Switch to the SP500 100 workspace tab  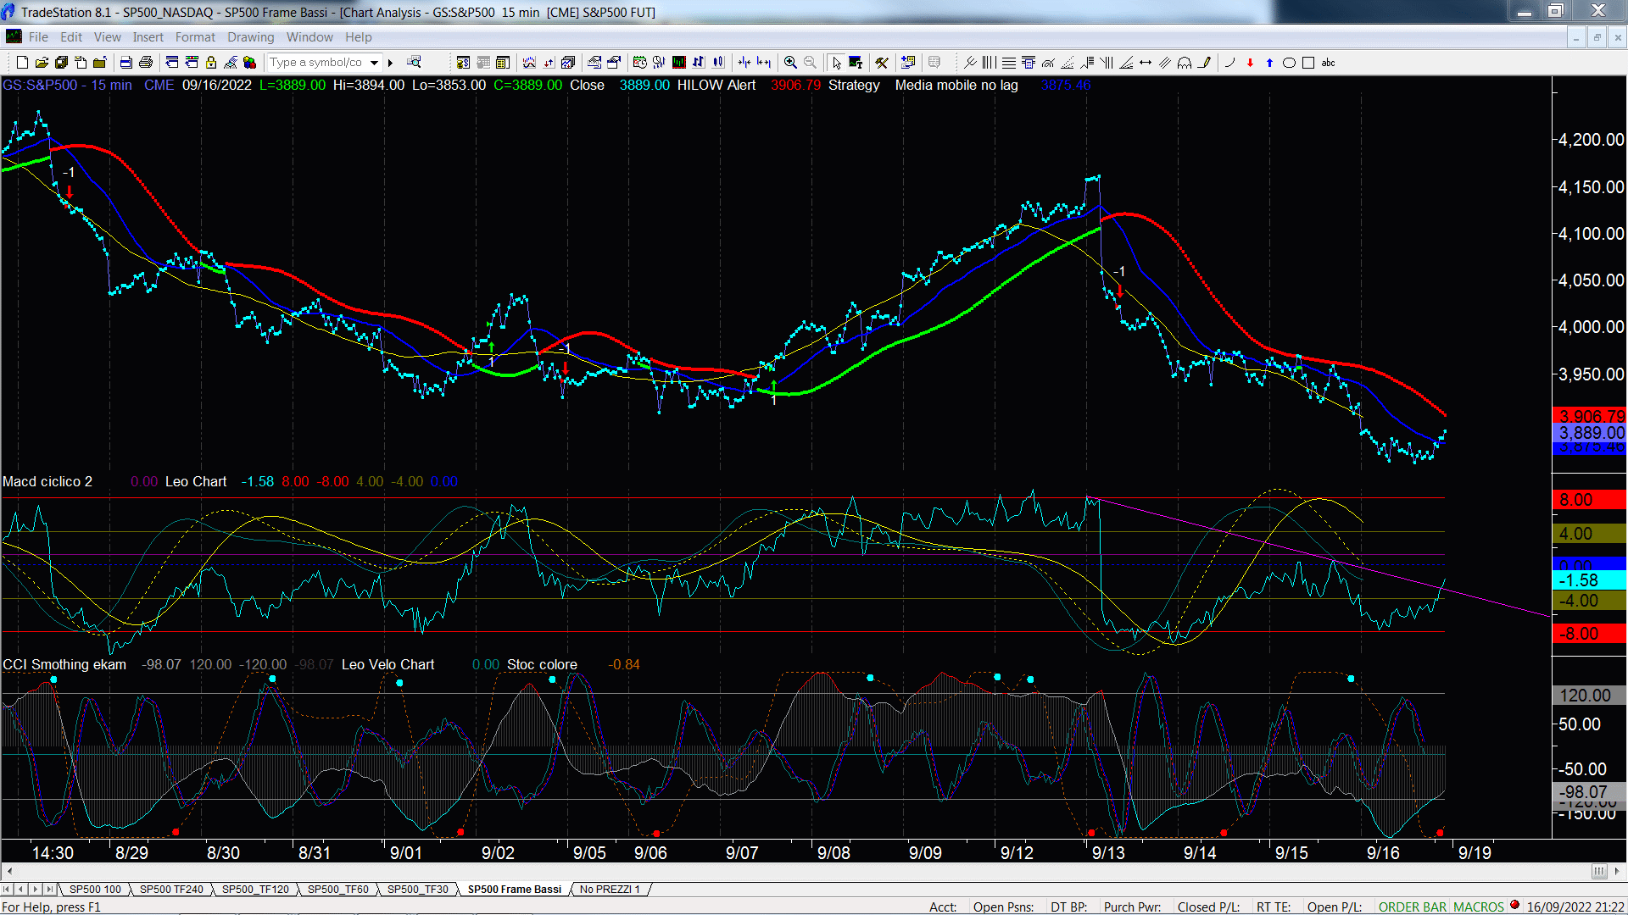coord(95,890)
